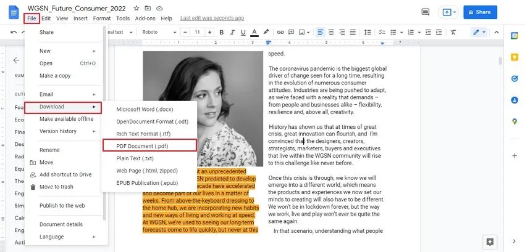The image size is (525, 252).
Task: Click the increase indent icon
Action: [439, 33]
